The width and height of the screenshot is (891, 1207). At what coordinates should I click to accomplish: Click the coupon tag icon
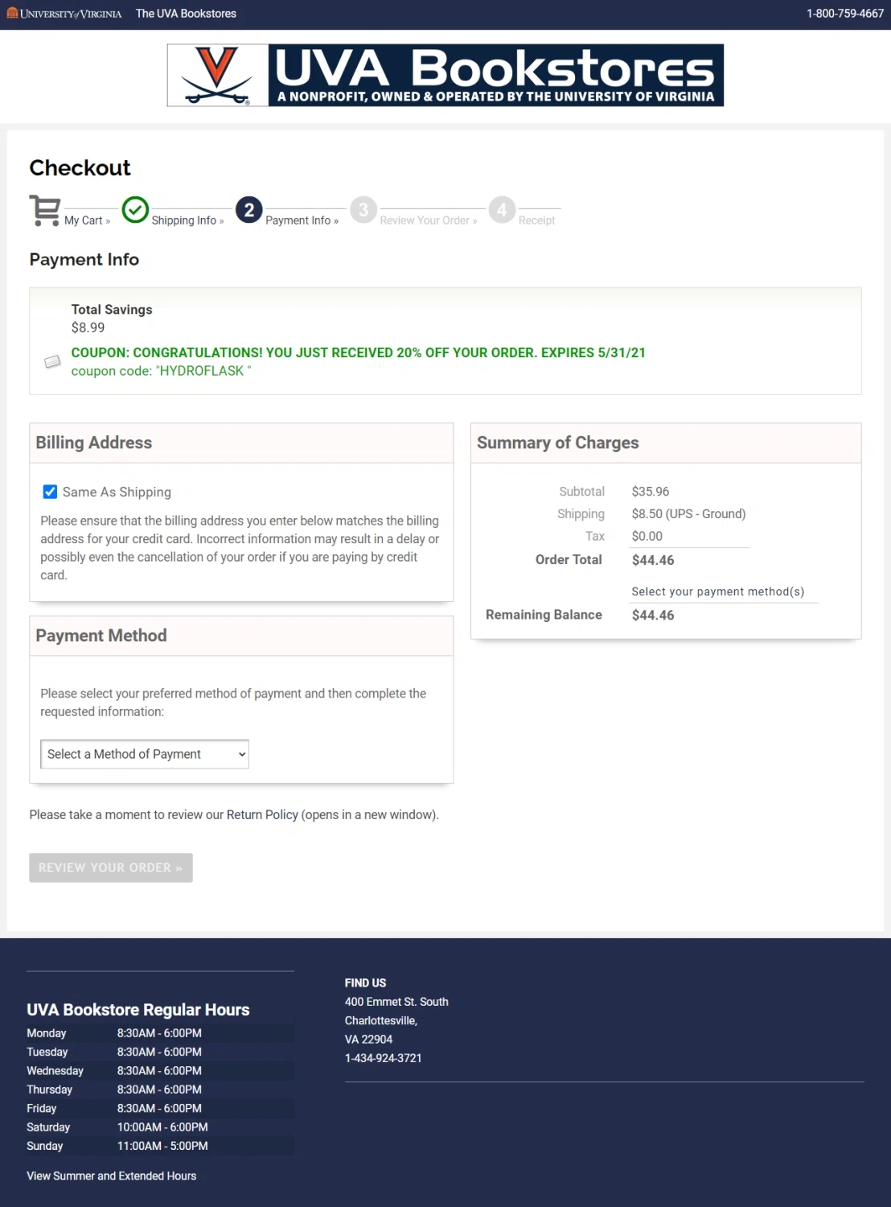coord(52,361)
